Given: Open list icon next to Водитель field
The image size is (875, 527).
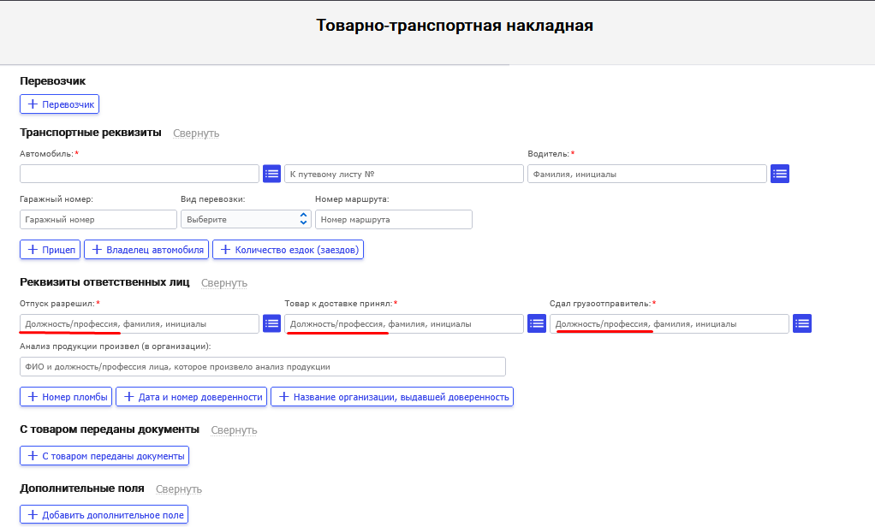Looking at the screenshot, I should pos(779,174).
